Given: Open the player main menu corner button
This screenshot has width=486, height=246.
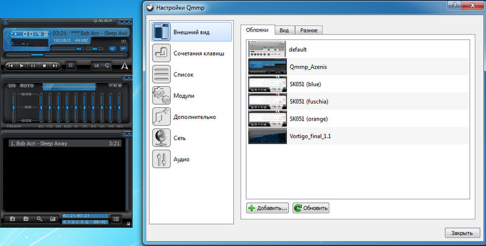Looking at the screenshot, I should (x=5, y=22).
